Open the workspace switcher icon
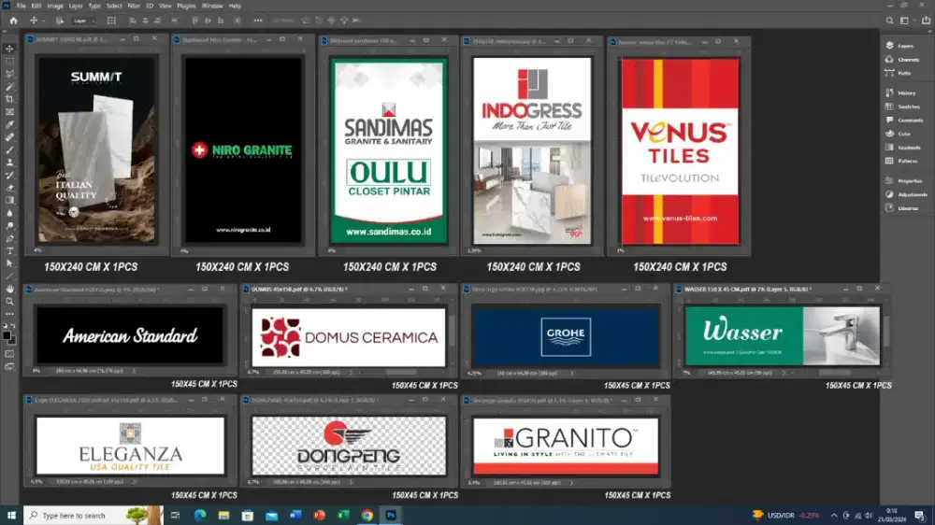Image resolution: width=935 pixels, height=525 pixels. point(906,21)
